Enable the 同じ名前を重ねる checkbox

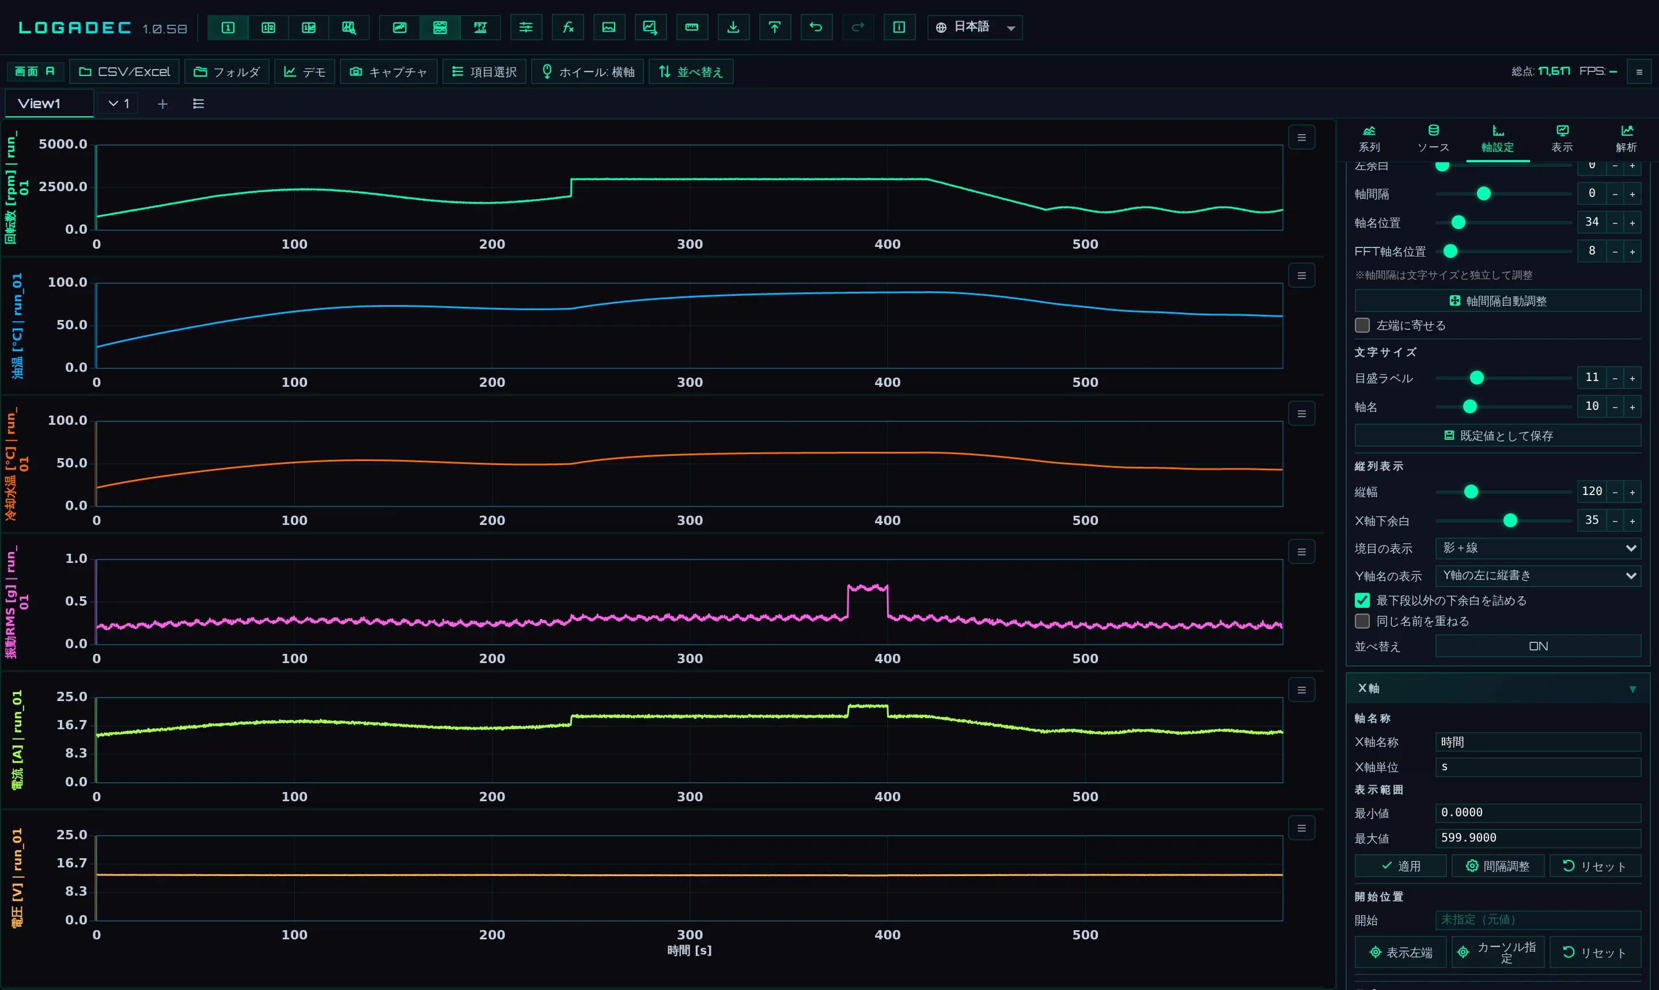pyautogui.click(x=1362, y=621)
